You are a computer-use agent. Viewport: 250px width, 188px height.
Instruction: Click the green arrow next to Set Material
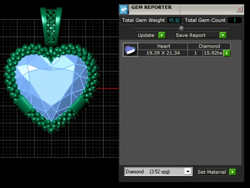[x=232, y=172]
